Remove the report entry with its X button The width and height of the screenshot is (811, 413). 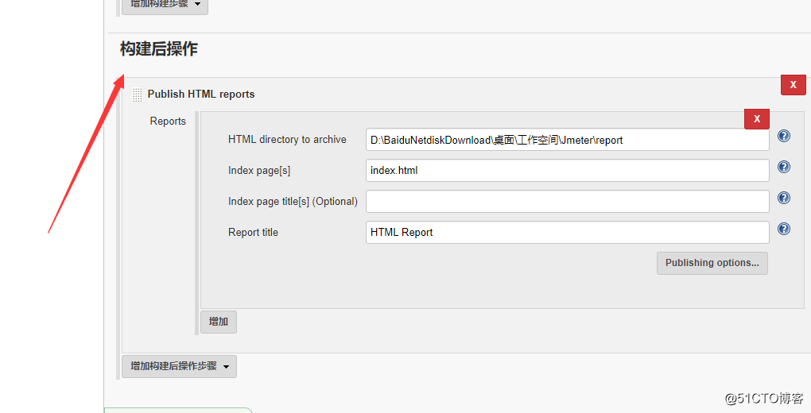click(x=757, y=119)
